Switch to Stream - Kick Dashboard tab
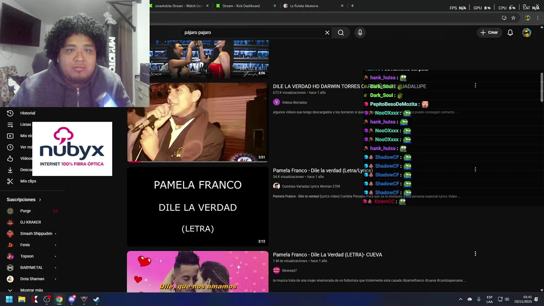Screen dimensions: 544x306 click(241, 6)
